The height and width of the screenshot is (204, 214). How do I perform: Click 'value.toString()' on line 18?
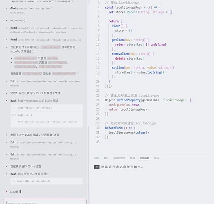coord(151,72)
